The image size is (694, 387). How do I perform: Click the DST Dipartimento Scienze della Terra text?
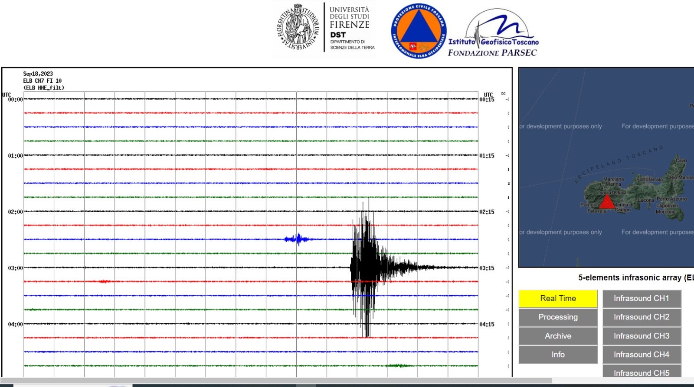pos(351,41)
